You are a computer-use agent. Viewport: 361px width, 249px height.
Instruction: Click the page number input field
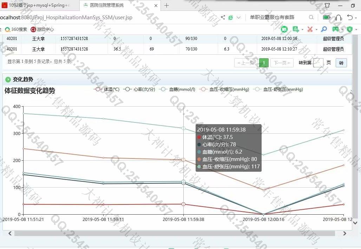318,63
